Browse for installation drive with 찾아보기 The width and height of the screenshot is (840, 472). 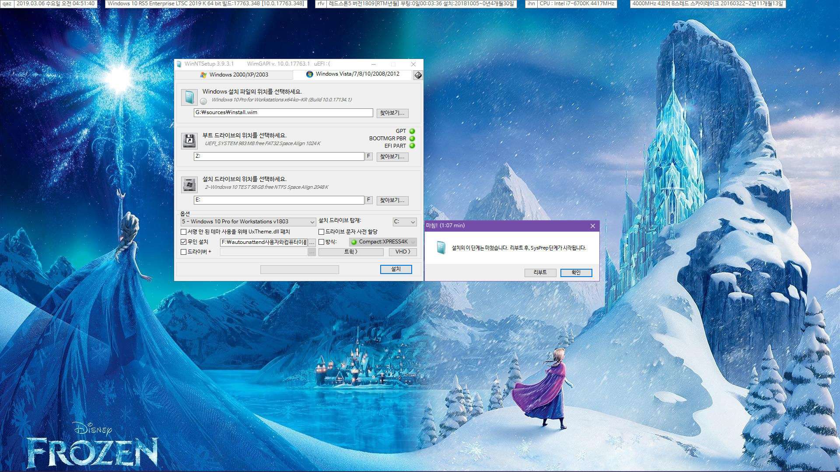coord(392,201)
